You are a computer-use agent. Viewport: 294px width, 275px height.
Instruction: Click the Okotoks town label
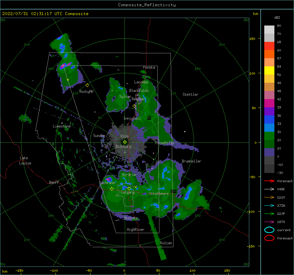tap(131, 218)
